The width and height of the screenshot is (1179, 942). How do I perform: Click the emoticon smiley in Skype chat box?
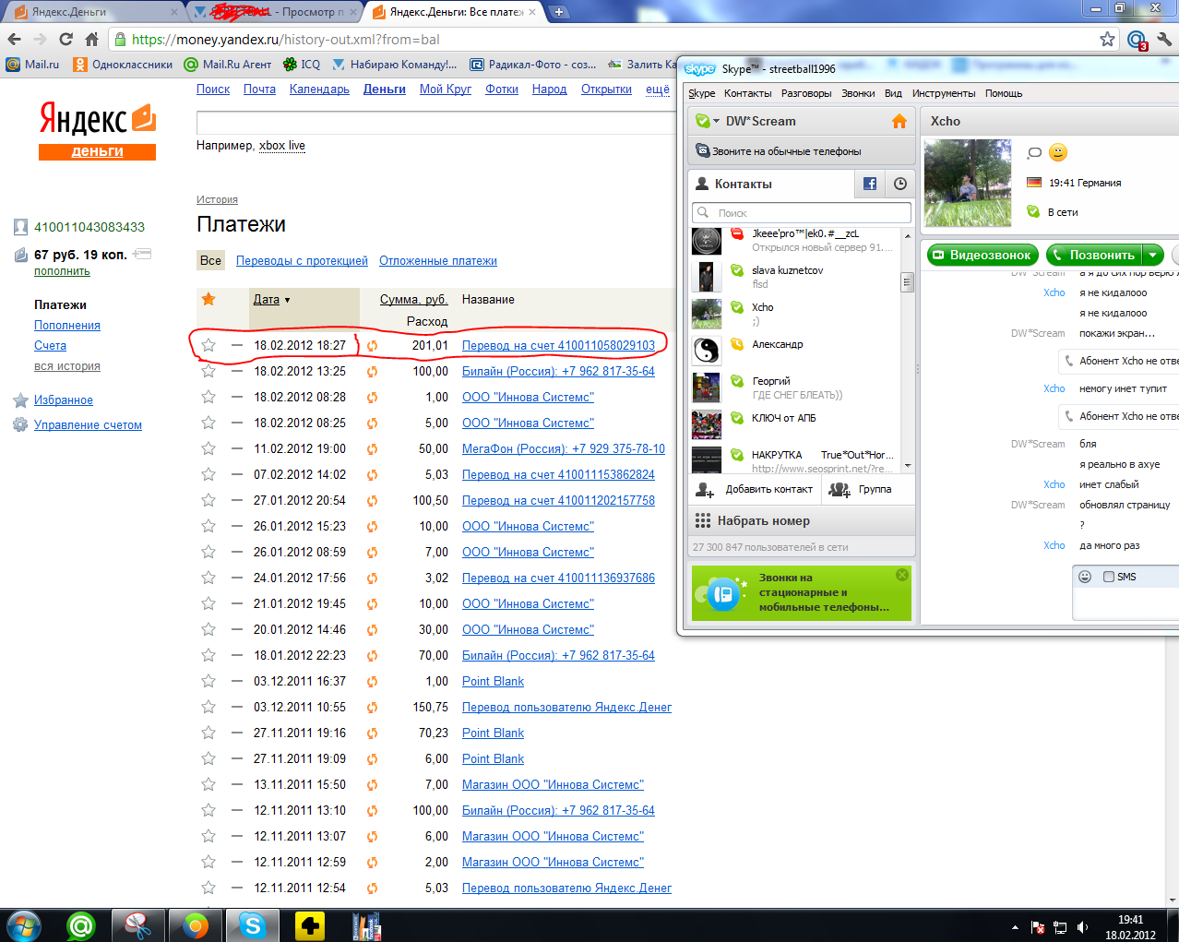coord(1085,577)
